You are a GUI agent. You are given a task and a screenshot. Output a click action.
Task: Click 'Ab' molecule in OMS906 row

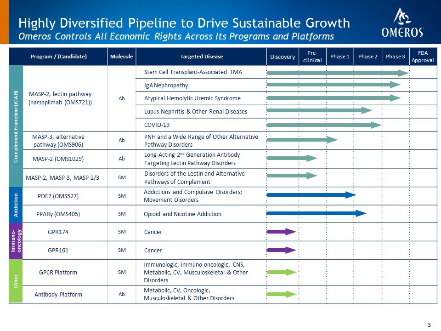(121, 140)
